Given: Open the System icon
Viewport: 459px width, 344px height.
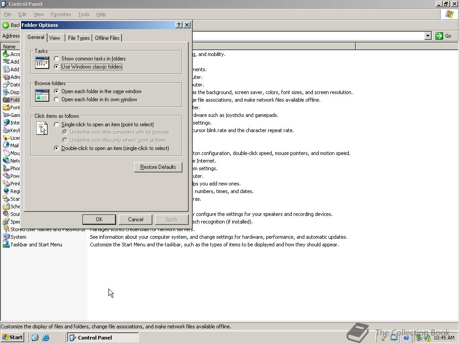Looking at the screenshot, I should pos(6,236).
